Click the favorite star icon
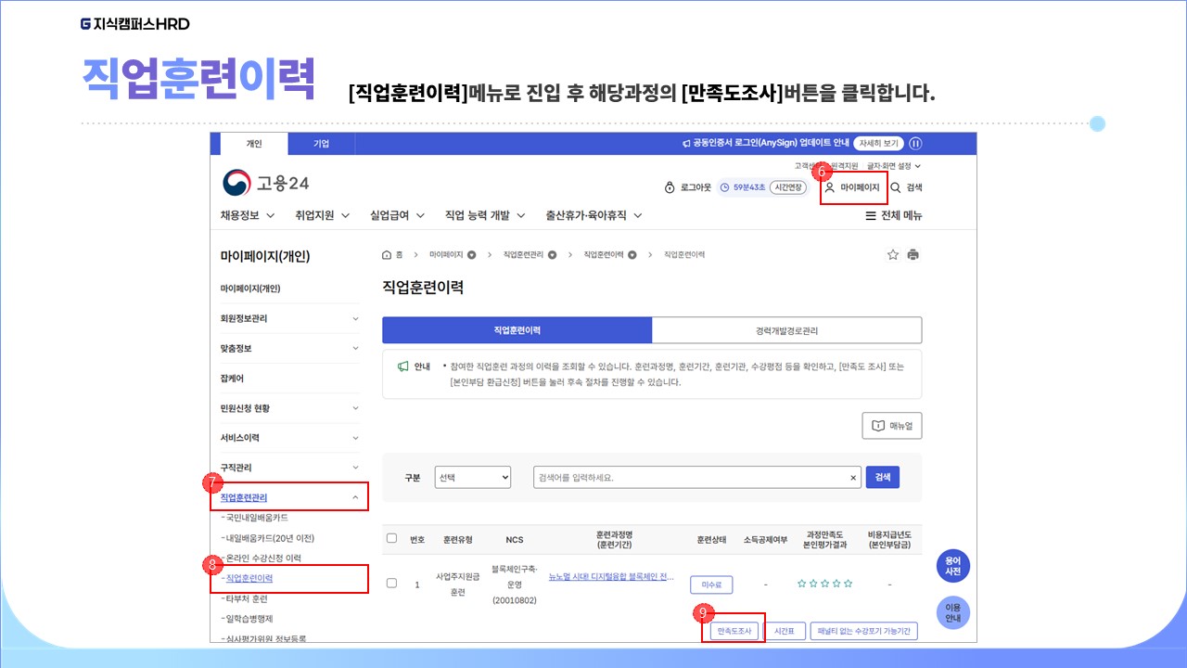 (x=893, y=254)
